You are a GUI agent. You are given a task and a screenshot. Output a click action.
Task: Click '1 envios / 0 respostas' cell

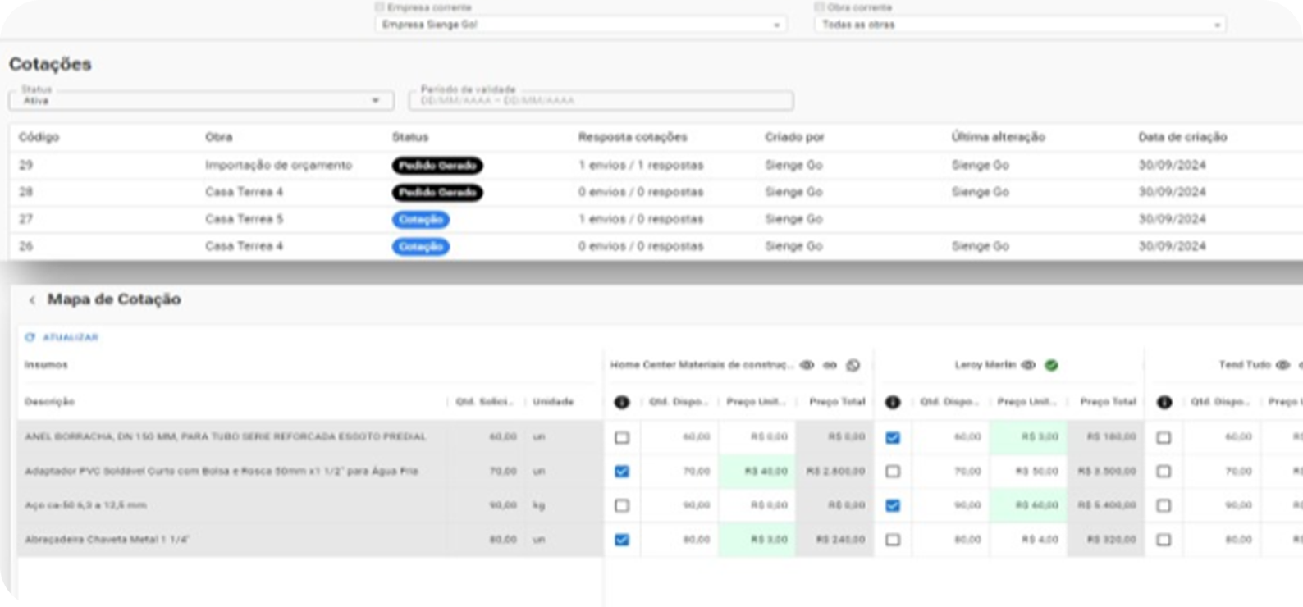(x=641, y=219)
